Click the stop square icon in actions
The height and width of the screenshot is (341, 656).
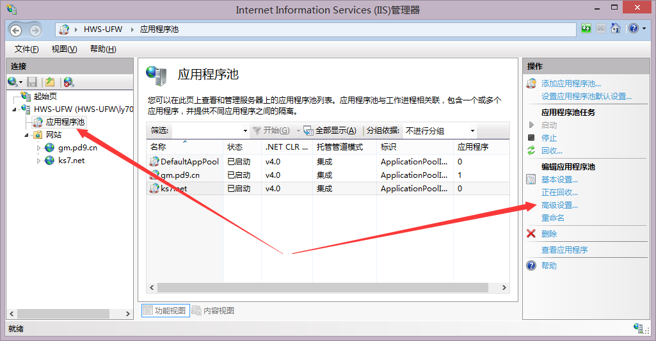tap(531, 138)
